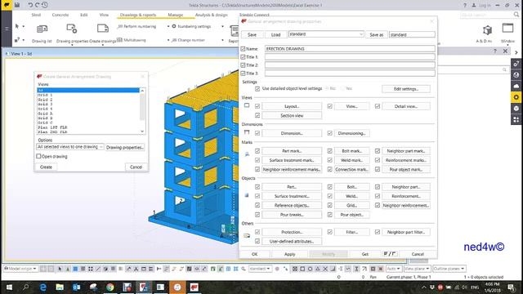Switch to the Concrete ribbon tab
Viewport: 523px width, 294px height.
[60, 15]
